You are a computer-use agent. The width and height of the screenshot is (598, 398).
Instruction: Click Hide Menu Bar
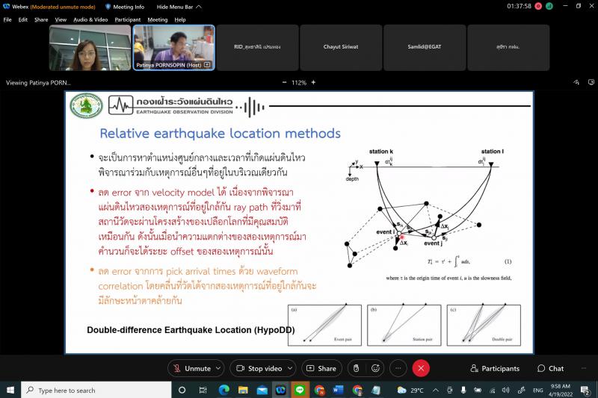point(179,7)
